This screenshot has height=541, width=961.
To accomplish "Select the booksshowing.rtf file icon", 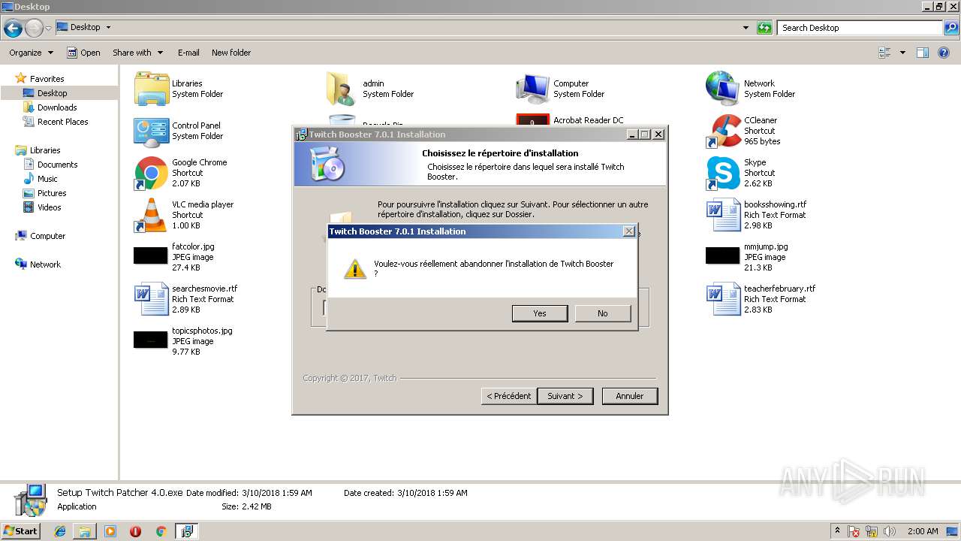I will click(723, 215).
